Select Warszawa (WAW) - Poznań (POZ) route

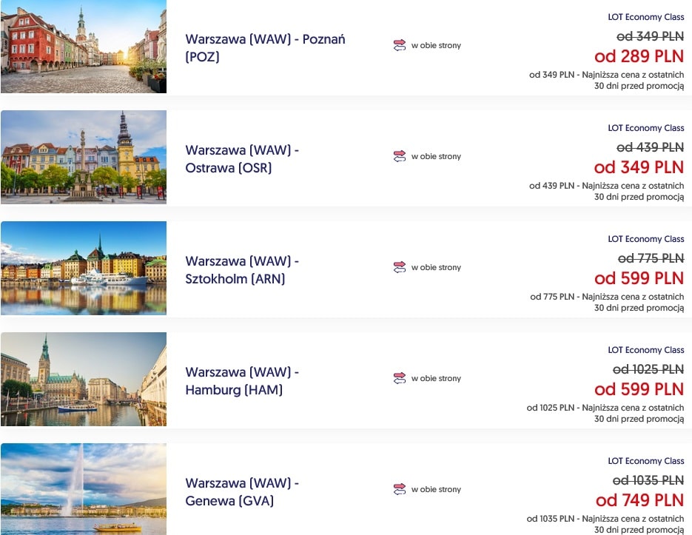[265, 48]
